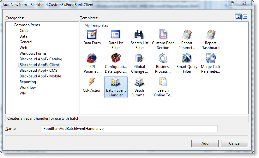
Task: Pick the Custom Page Section template
Action: (163, 40)
